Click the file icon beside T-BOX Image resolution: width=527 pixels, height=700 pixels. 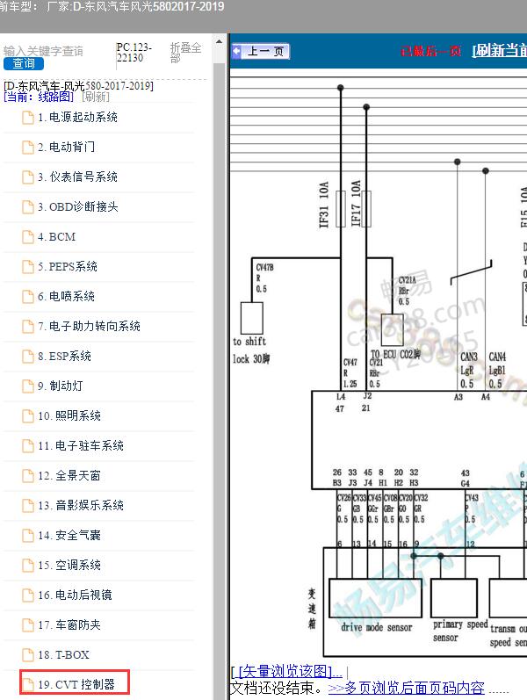[x=28, y=655]
